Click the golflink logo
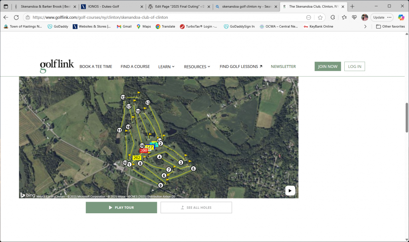Viewport: 409px width, 242px height. point(57,66)
